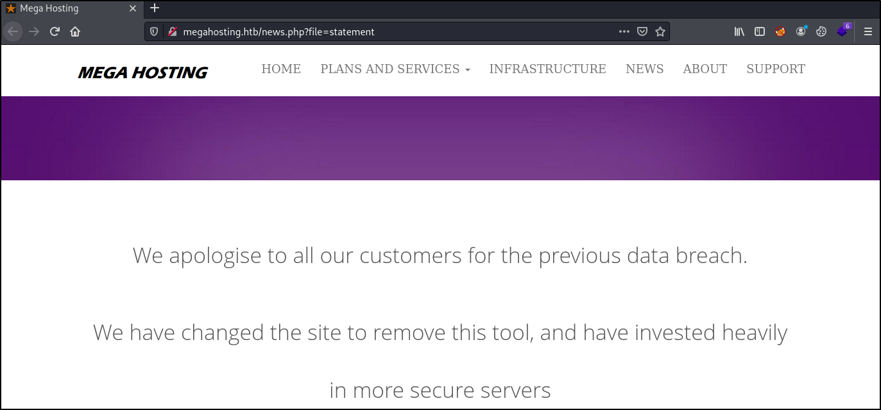The height and width of the screenshot is (410, 881).
Task: Open the tracking protection shield
Action: click(153, 31)
